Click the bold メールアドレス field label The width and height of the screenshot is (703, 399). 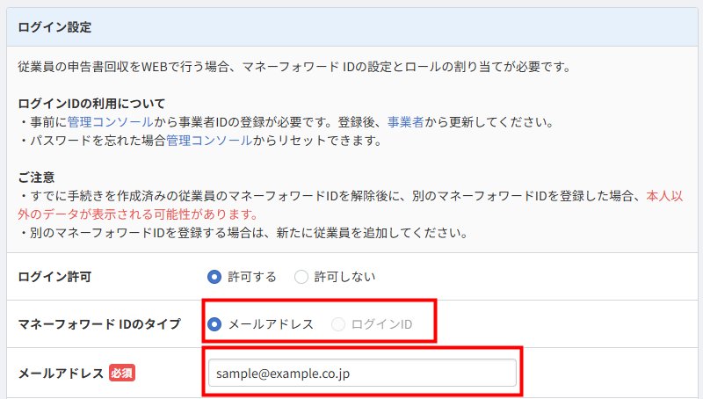(x=61, y=373)
